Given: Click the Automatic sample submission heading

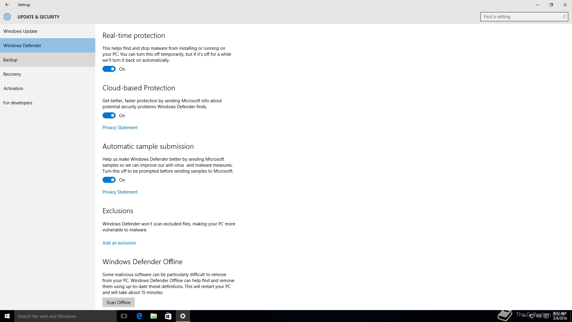Looking at the screenshot, I should click(148, 146).
